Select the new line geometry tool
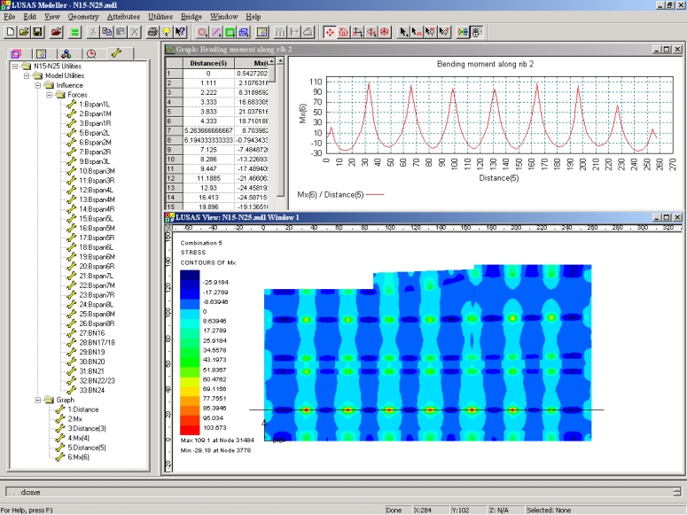 coord(216,32)
